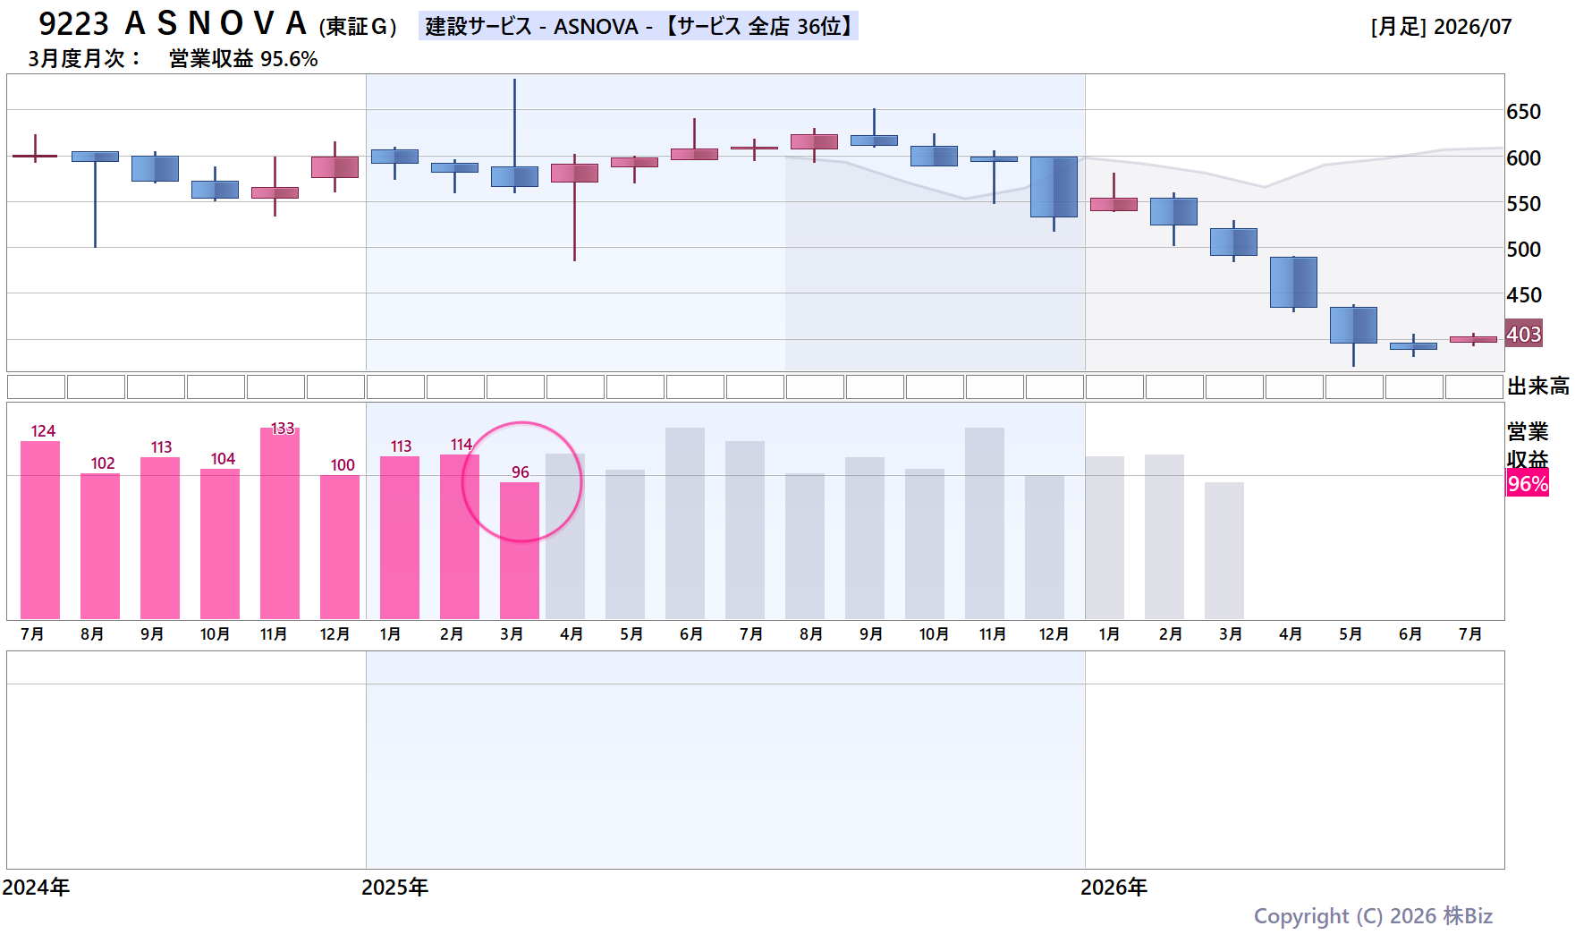Click the 12月 month label before 2026年
This screenshot has width=1592, height=943.
1054,634
